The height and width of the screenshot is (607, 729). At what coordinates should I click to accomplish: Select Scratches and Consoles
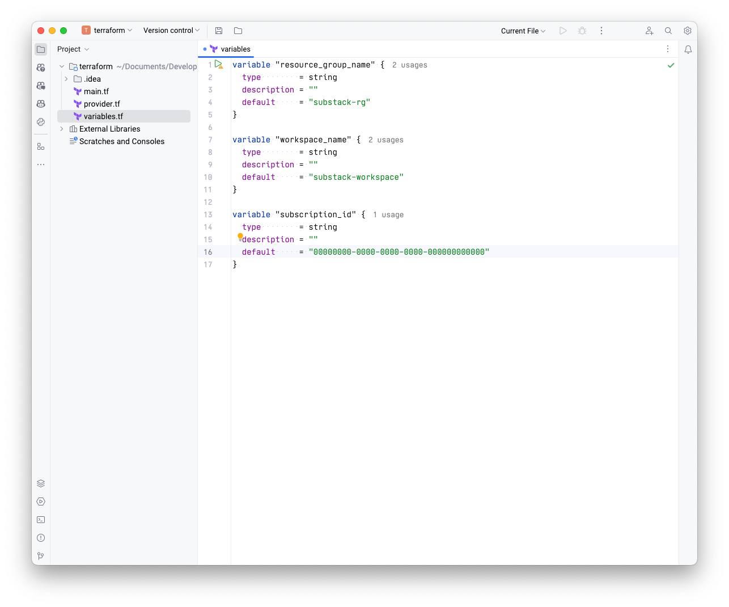(x=122, y=141)
